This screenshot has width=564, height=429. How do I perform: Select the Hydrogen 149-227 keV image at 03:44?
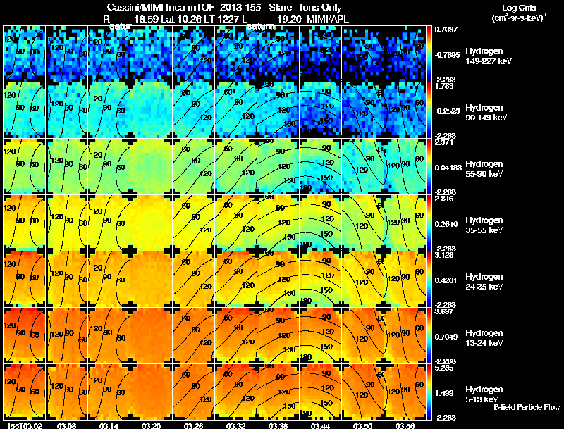coord(320,54)
